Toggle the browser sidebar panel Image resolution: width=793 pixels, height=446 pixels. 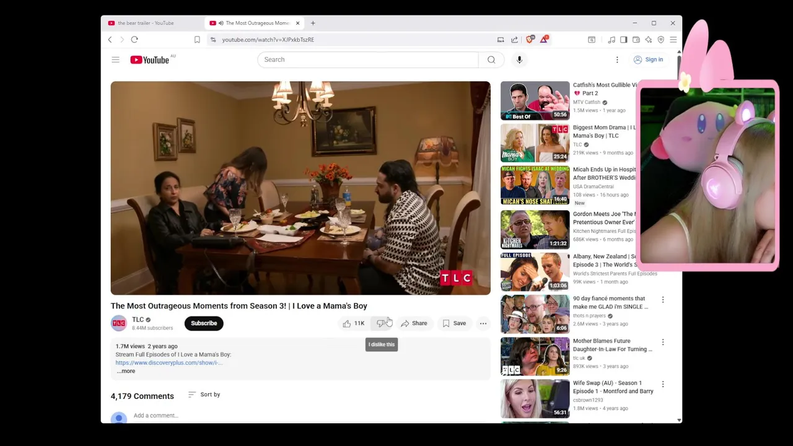[624, 40]
